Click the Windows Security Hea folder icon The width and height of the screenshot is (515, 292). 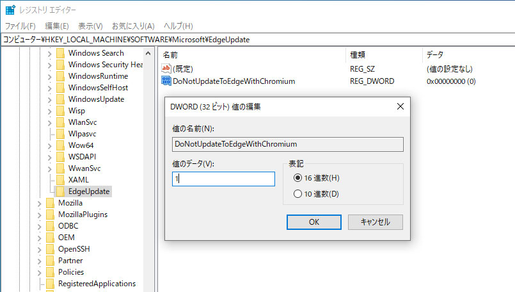click(60, 65)
